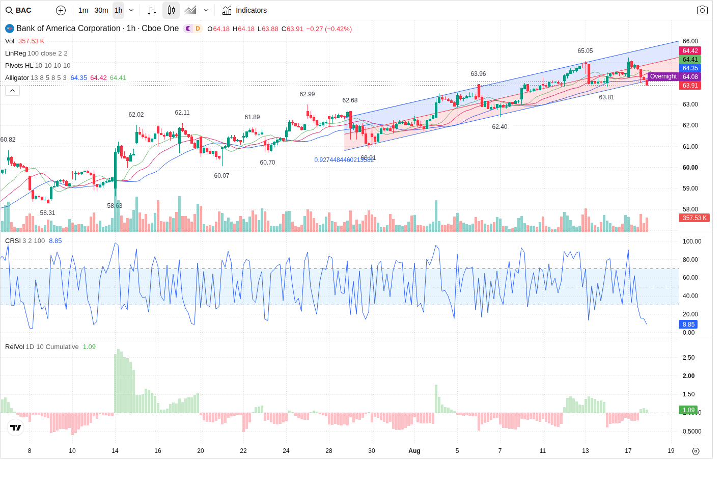Select the Pivots HL indicator legend

click(19, 66)
